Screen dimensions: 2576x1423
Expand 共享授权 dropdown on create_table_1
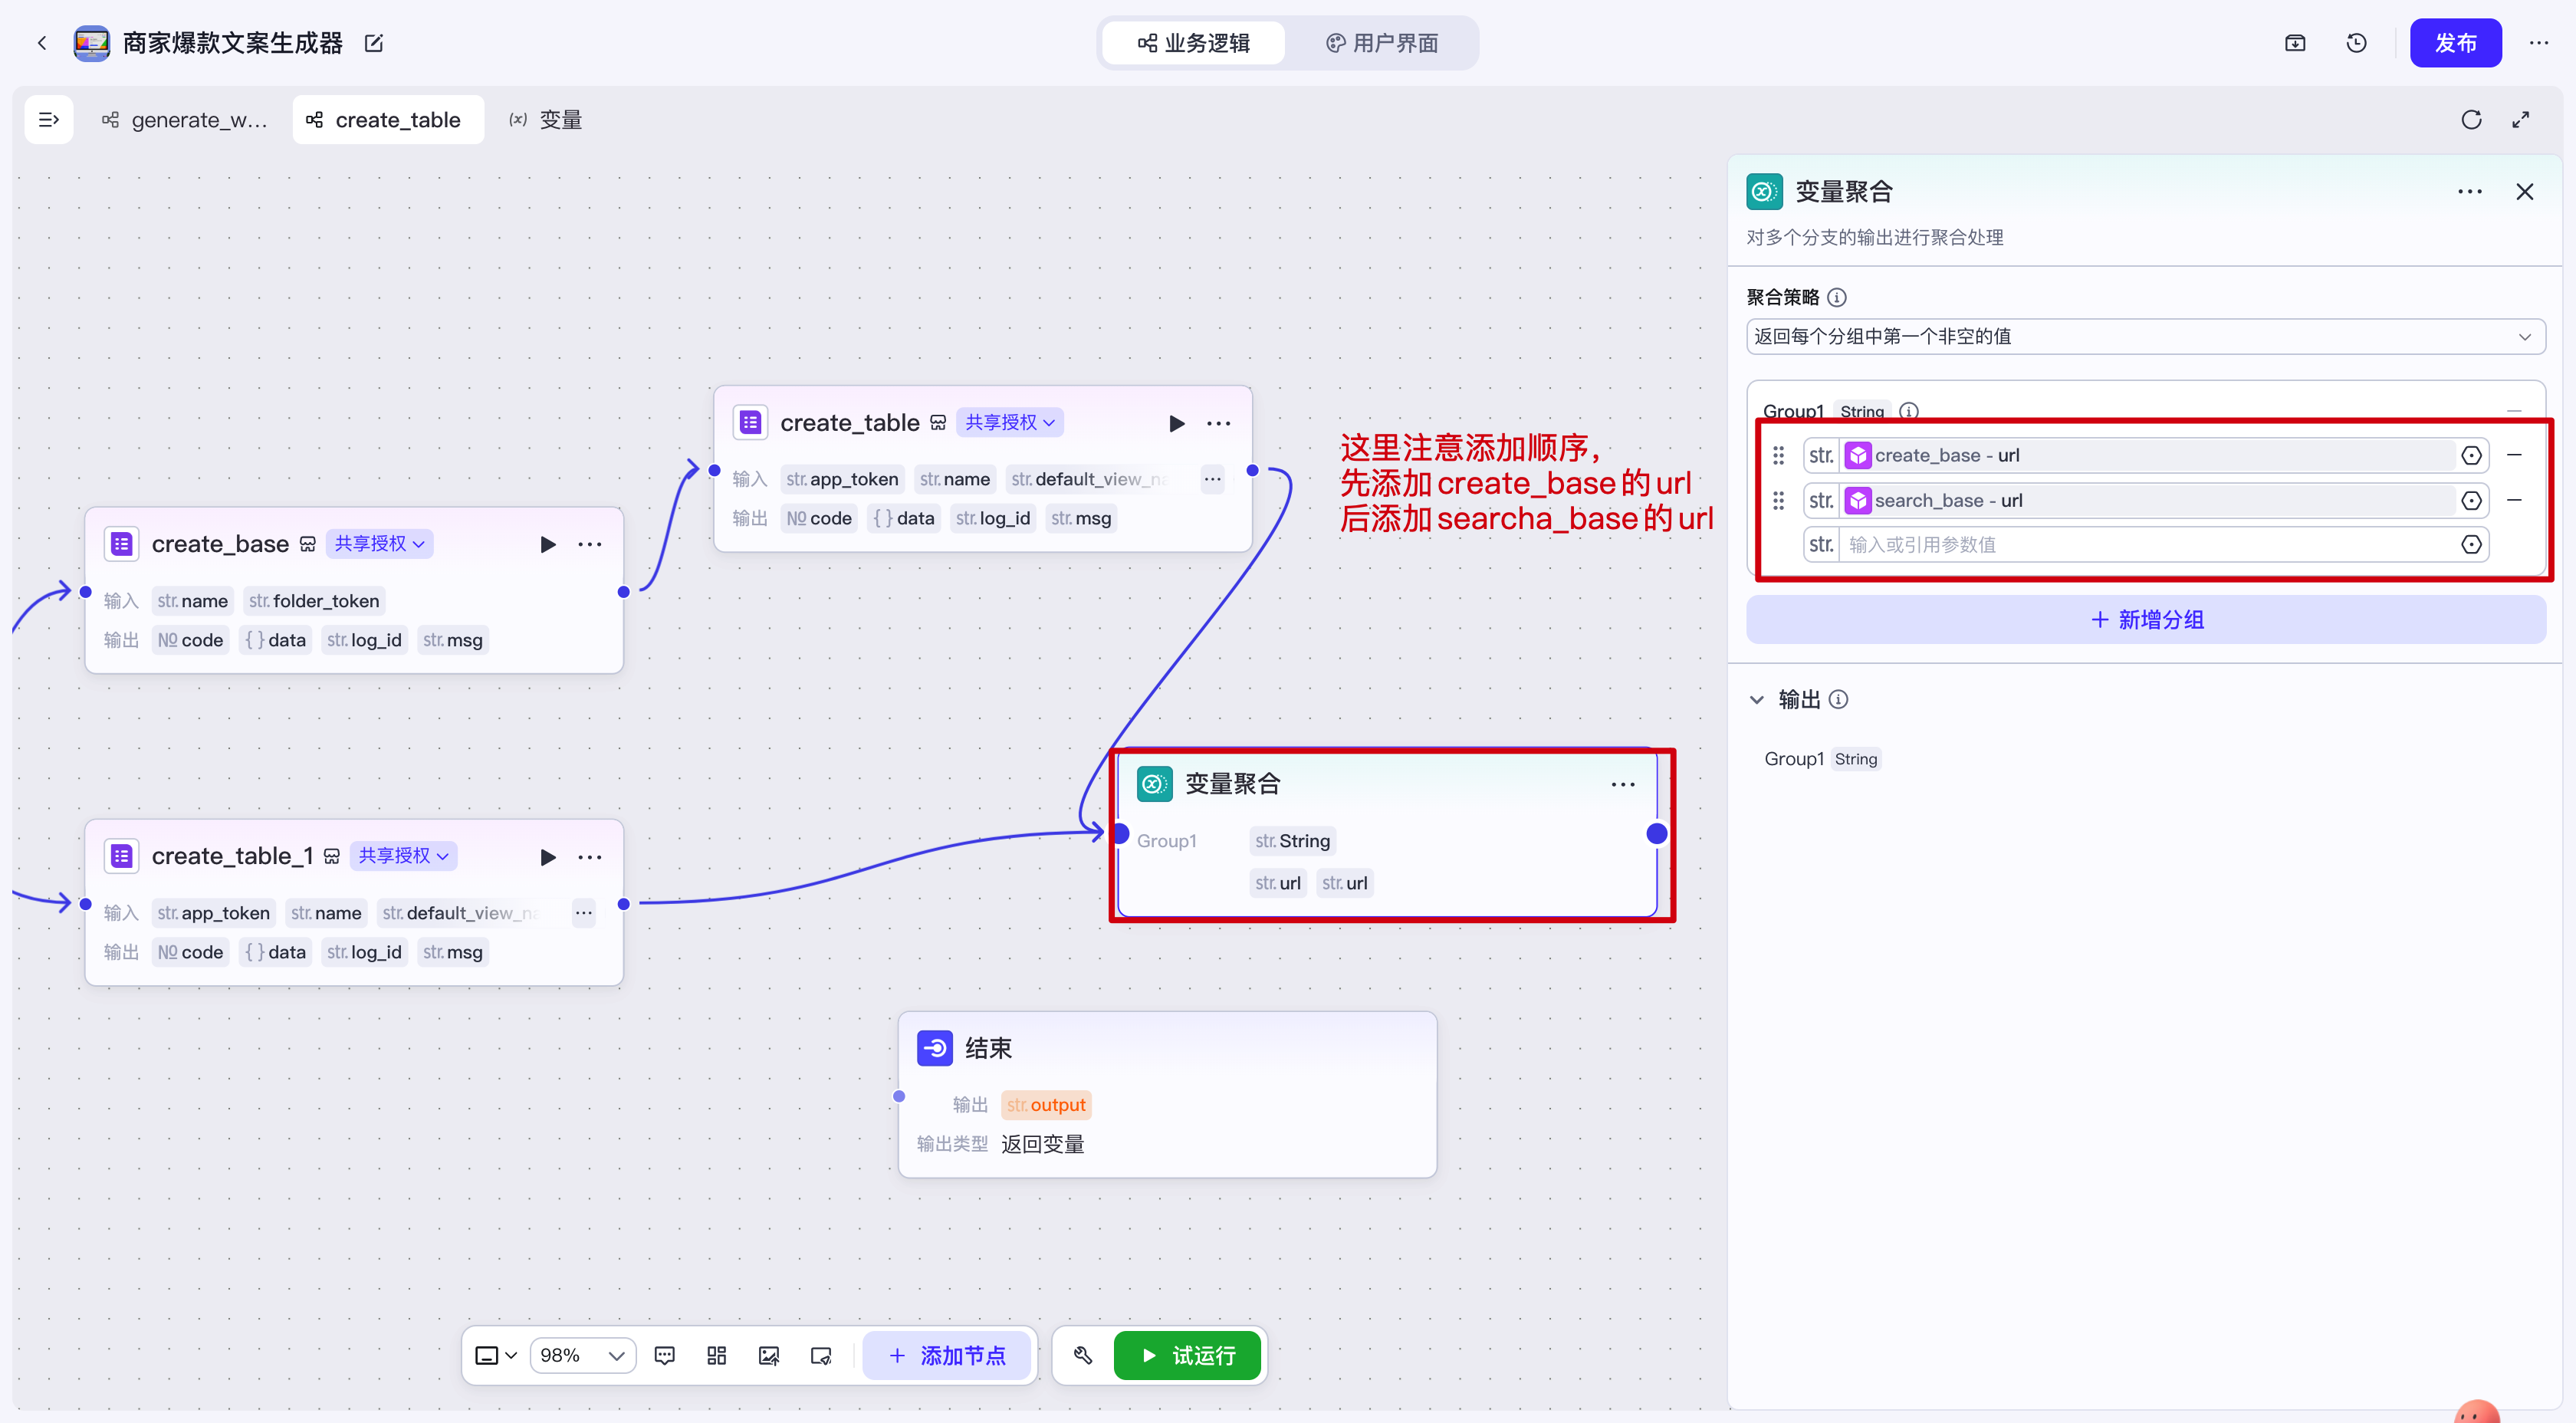point(403,856)
